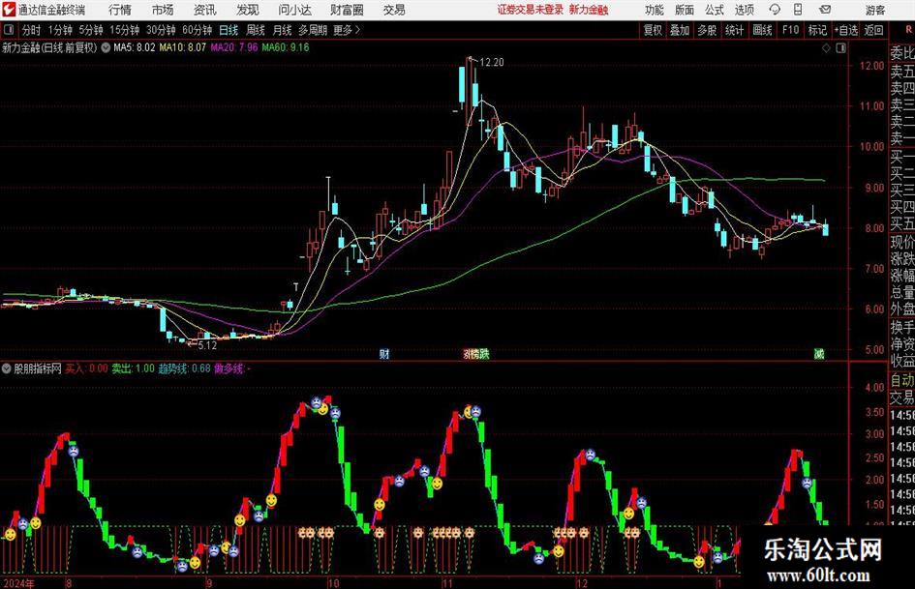Click the 多股 multi-stock button
Viewport: 915px width, 589px height.
point(707,30)
